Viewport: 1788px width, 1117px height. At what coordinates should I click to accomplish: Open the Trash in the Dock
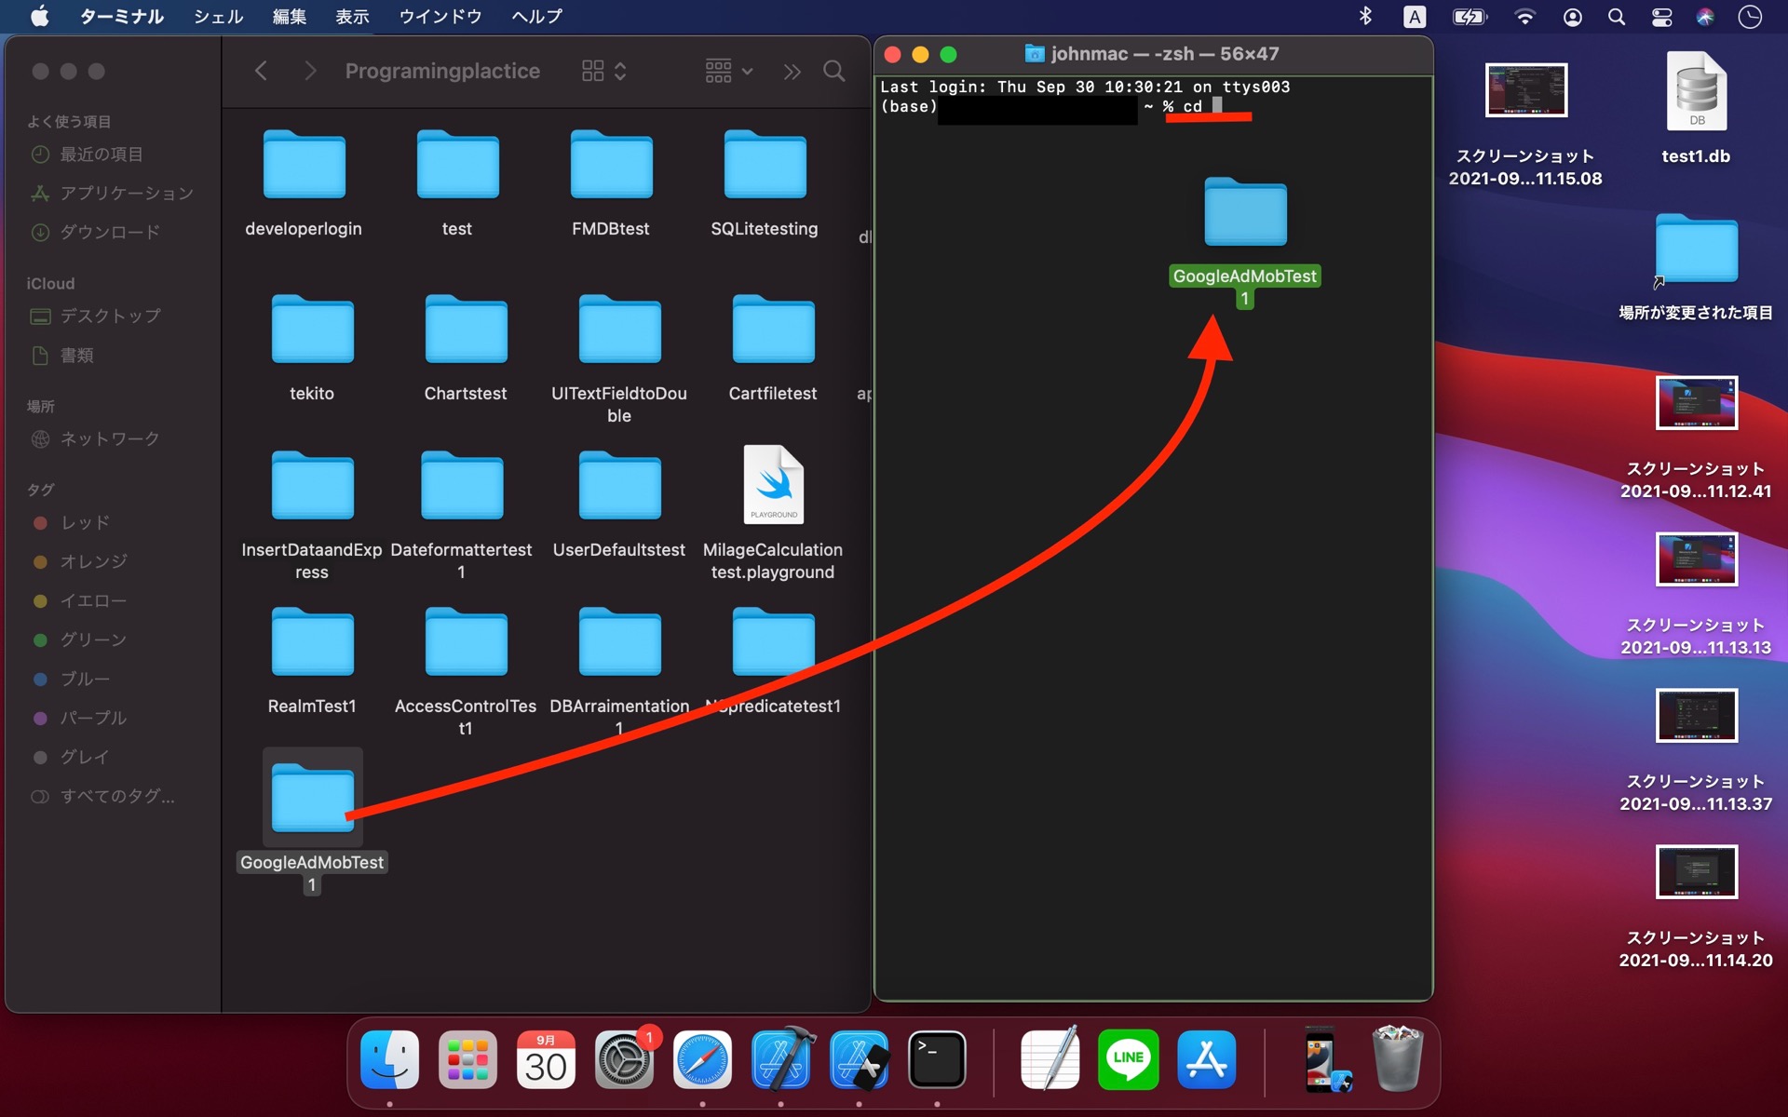click(1397, 1059)
